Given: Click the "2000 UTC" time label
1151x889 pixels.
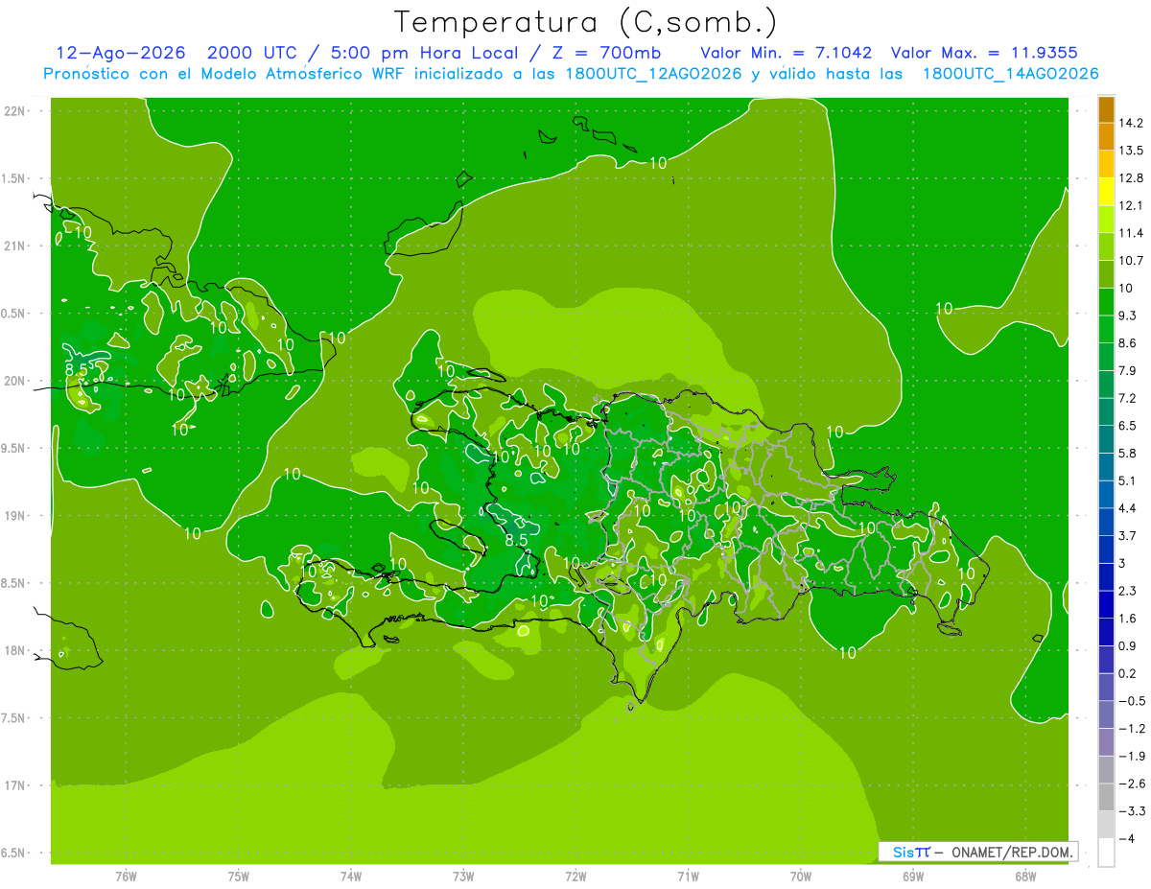Looking at the screenshot, I should click(251, 53).
